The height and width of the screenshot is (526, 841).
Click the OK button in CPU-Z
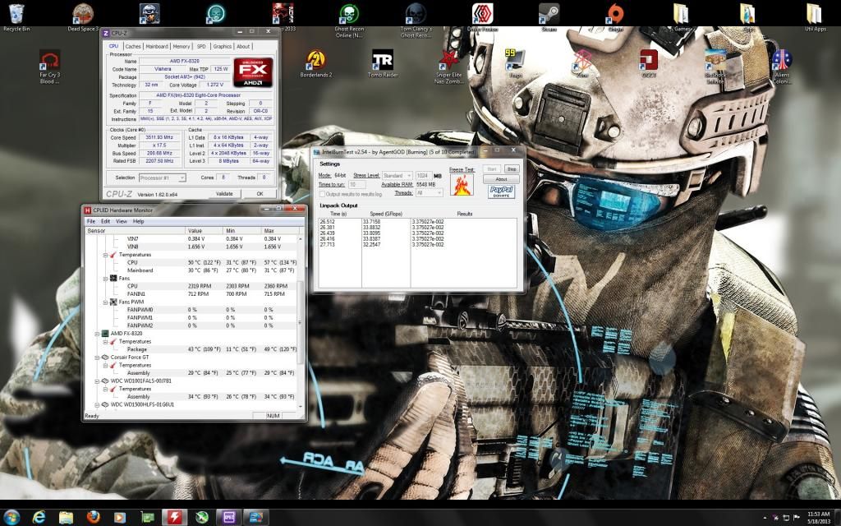(x=260, y=194)
